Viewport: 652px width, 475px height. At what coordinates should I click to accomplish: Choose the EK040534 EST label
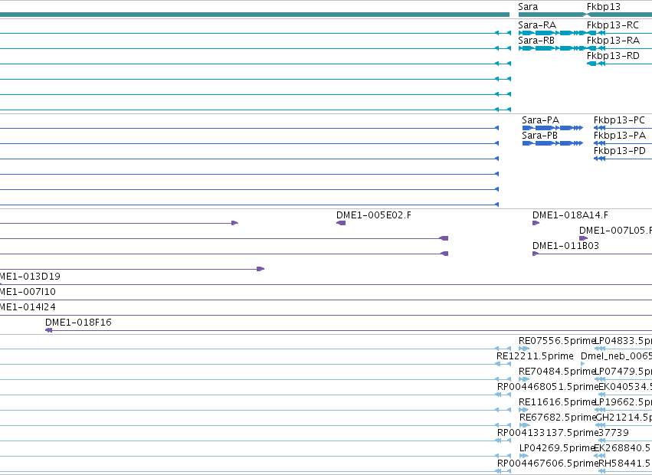(625, 387)
